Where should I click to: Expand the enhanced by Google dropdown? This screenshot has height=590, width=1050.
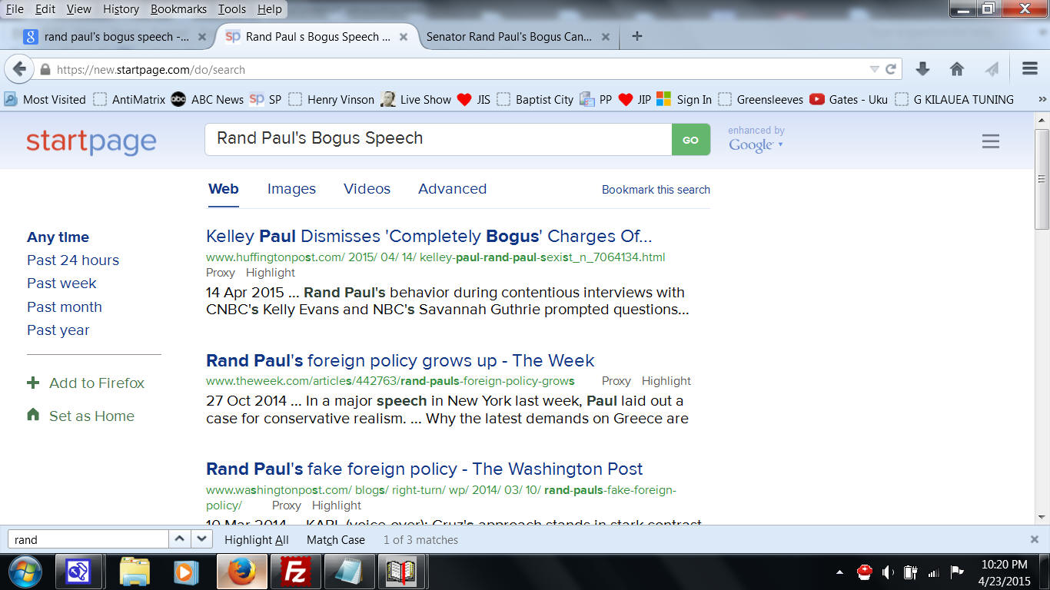point(756,139)
